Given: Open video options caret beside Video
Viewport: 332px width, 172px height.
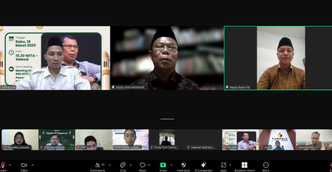Looking at the screenshot, I should (x=32, y=165).
